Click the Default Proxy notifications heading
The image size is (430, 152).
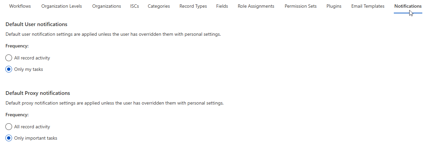[38, 93]
